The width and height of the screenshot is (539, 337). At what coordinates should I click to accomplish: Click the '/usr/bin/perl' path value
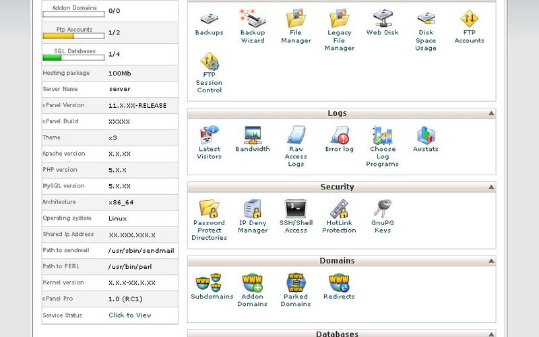(130, 267)
